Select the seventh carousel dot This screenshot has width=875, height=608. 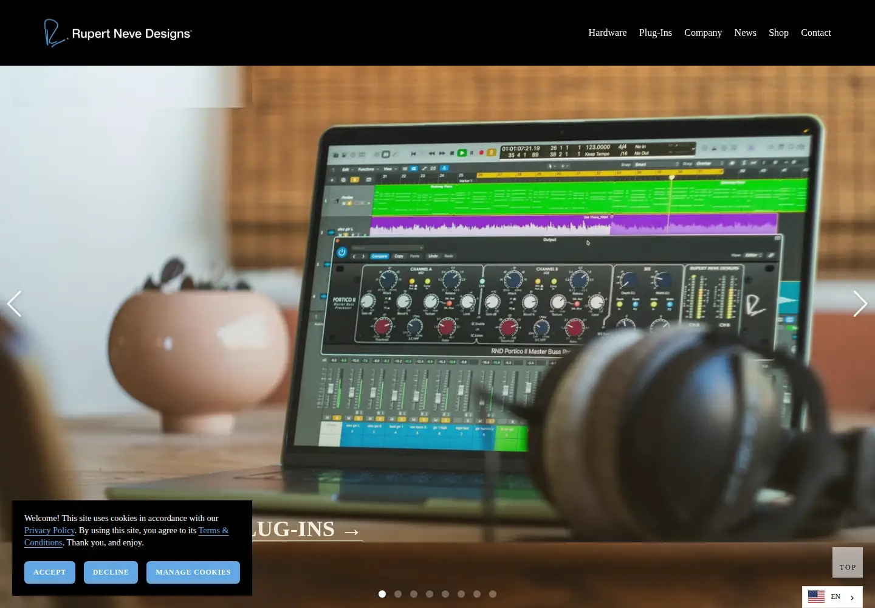pyautogui.click(x=477, y=594)
